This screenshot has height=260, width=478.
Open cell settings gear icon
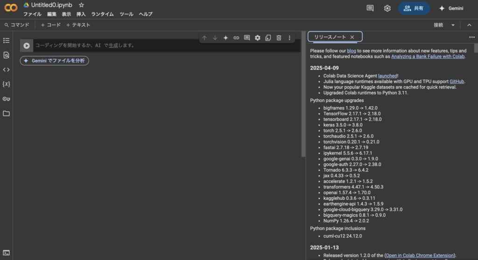tap(258, 38)
